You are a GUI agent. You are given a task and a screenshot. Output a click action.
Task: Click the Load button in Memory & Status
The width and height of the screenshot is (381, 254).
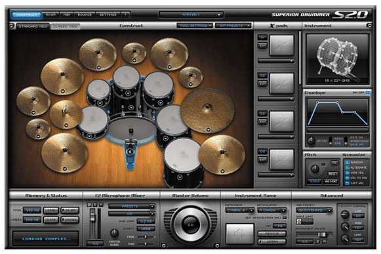(x=51, y=210)
